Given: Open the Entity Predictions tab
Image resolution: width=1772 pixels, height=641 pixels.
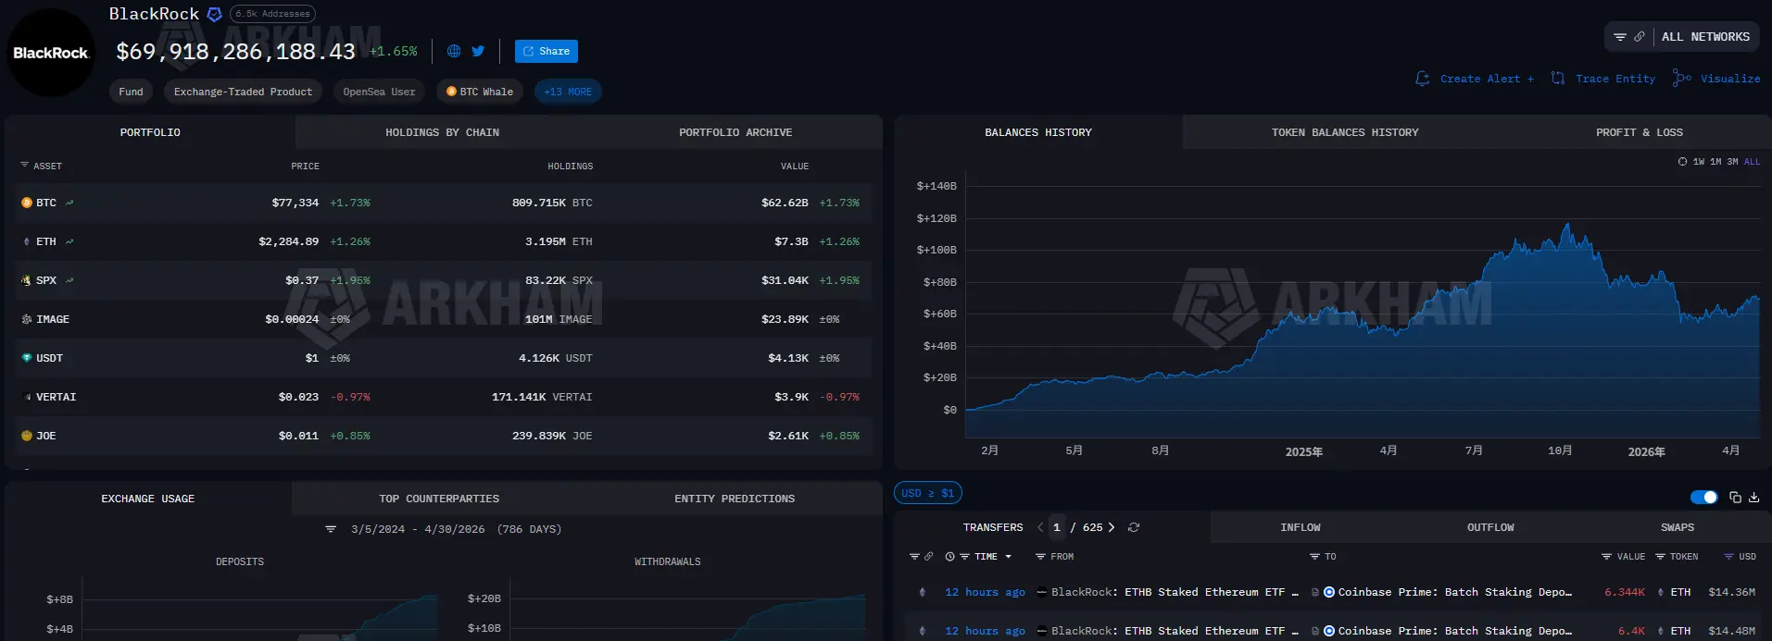Looking at the screenshot, I should pos(735,499).
